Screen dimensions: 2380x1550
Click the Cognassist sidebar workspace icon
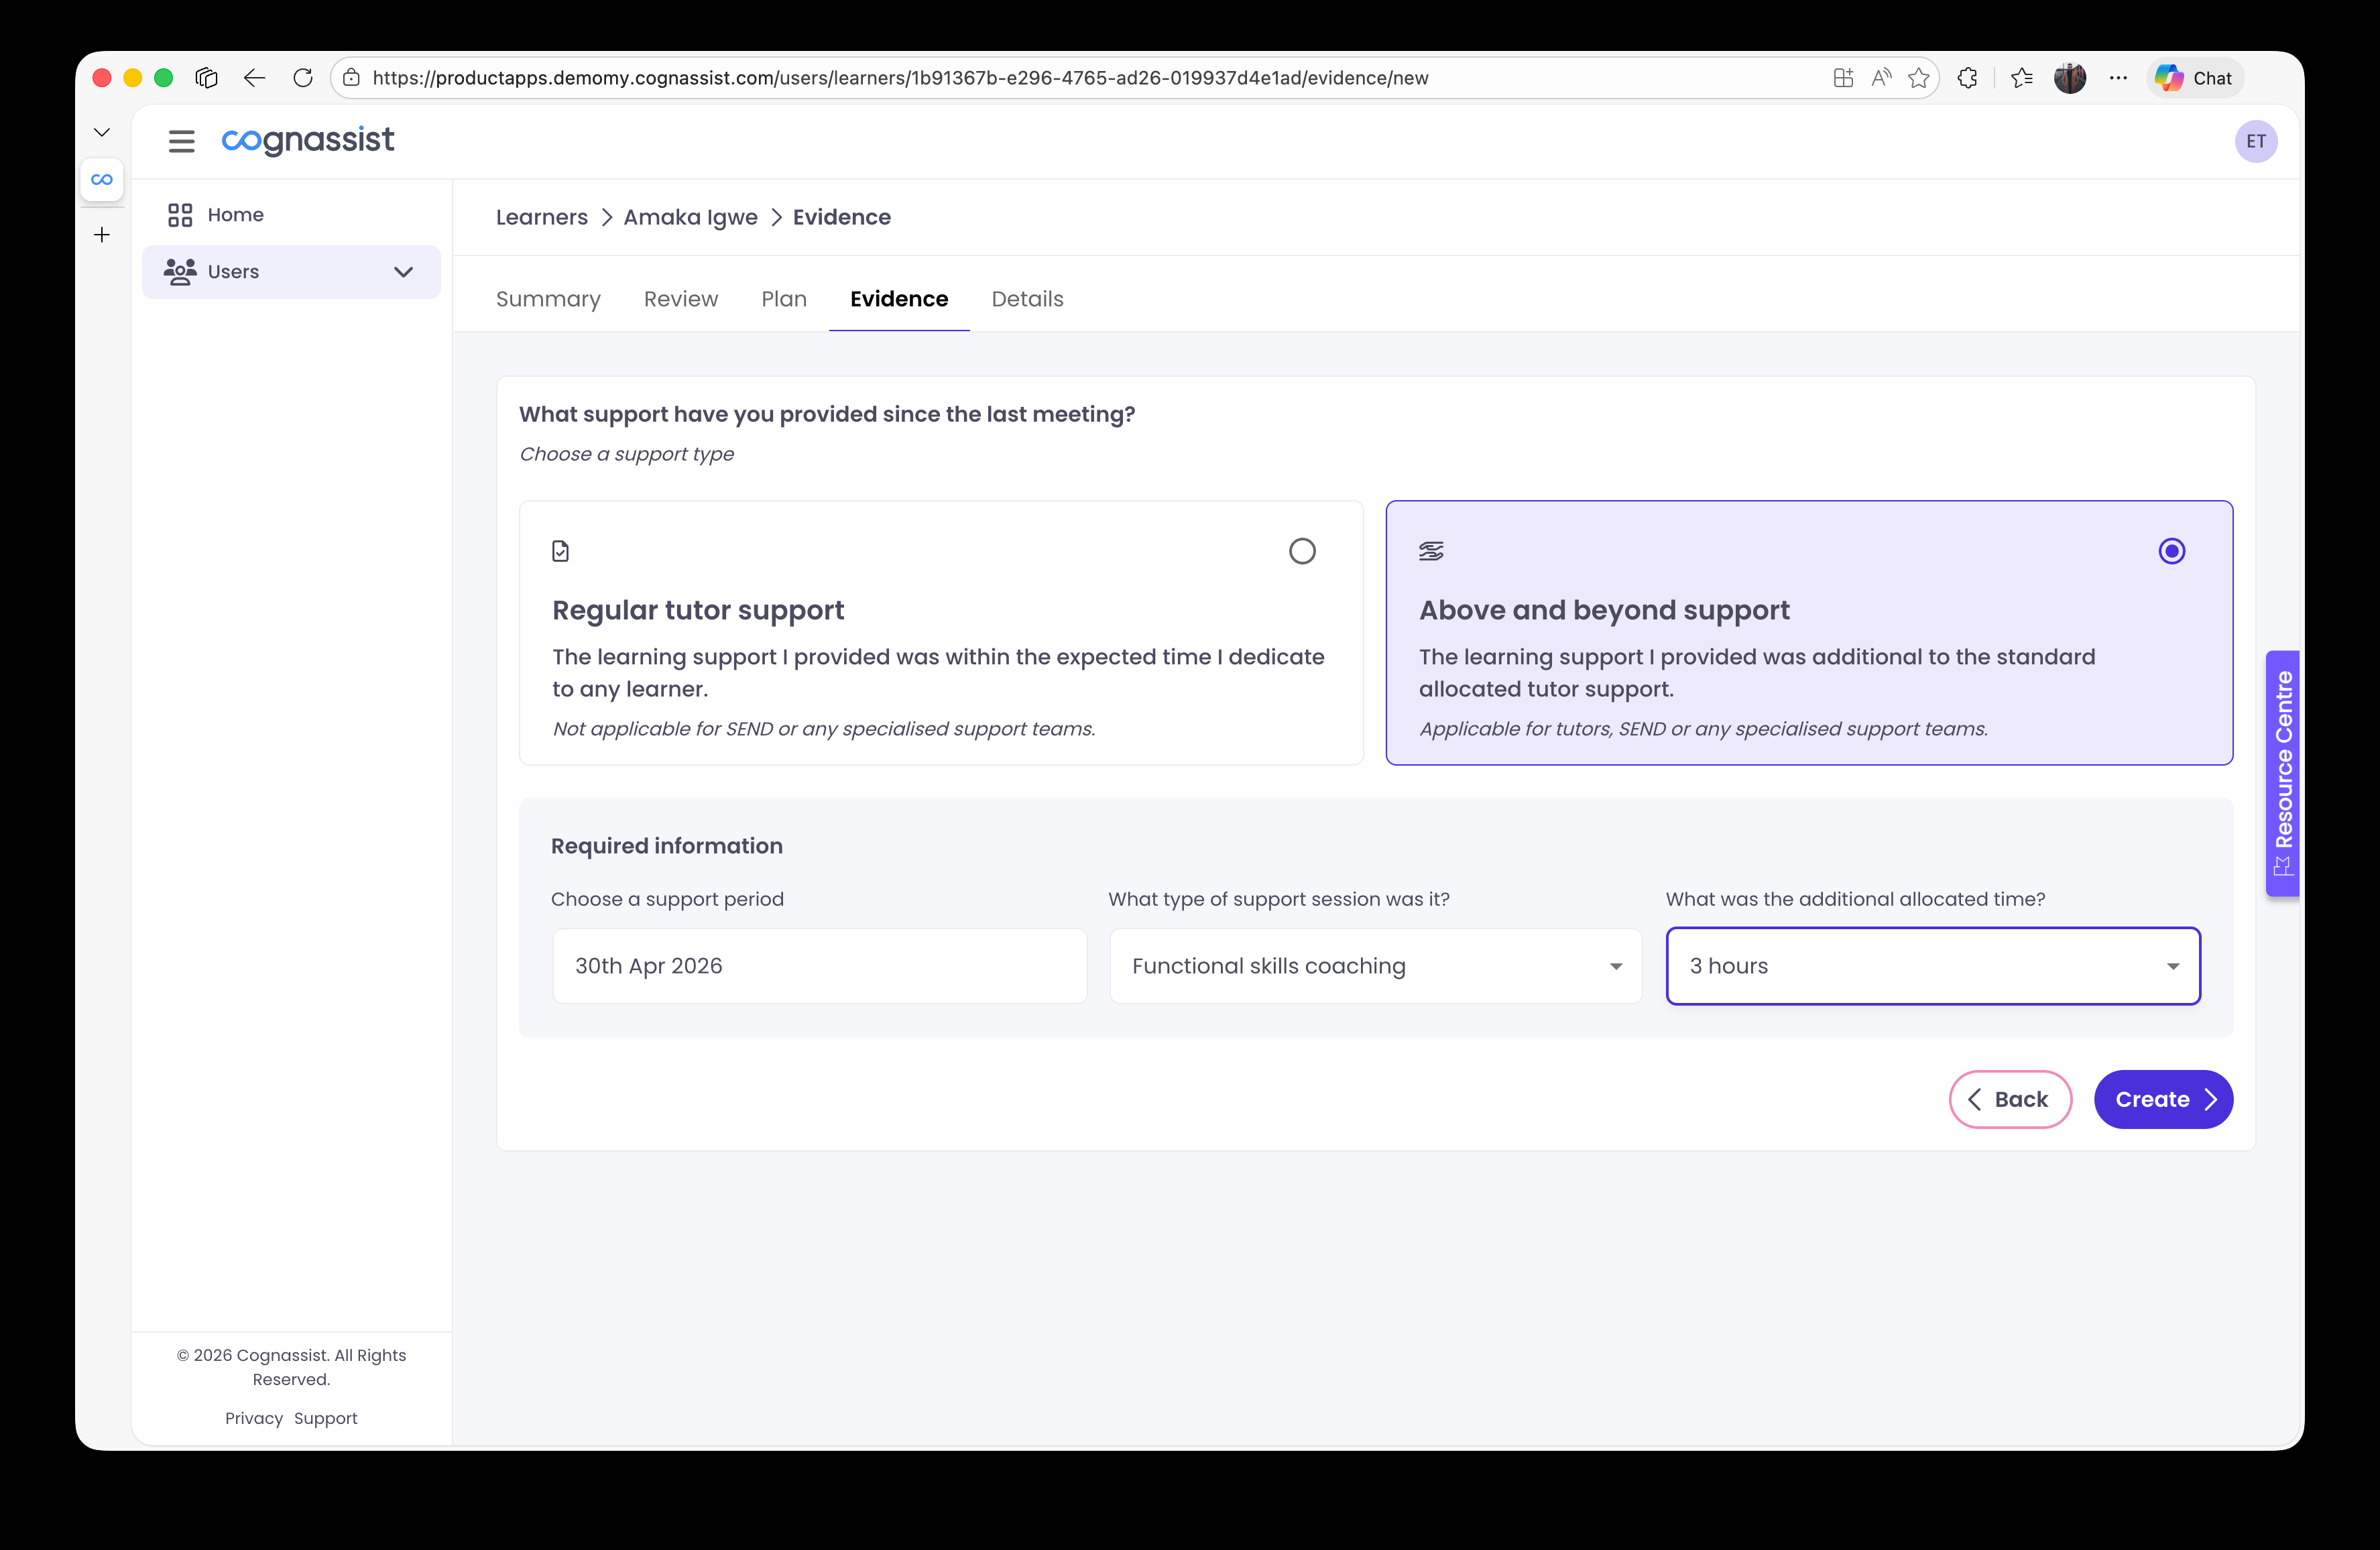(x=101, y=180)
